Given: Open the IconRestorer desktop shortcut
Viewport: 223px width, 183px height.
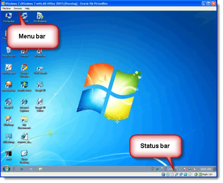Looking at the screenshot, I should point(24,87).
